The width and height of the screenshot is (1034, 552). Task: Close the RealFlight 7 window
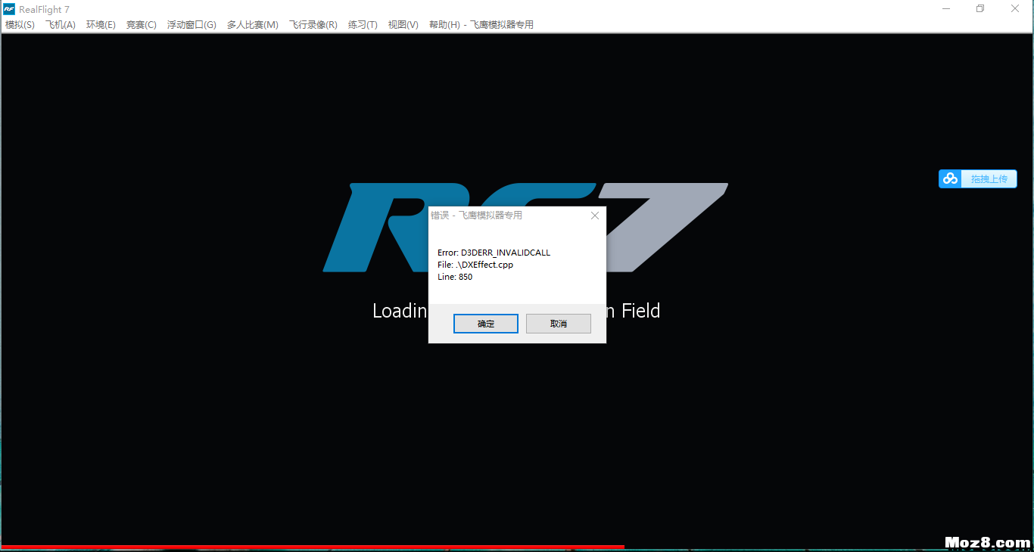[1015, 8]
